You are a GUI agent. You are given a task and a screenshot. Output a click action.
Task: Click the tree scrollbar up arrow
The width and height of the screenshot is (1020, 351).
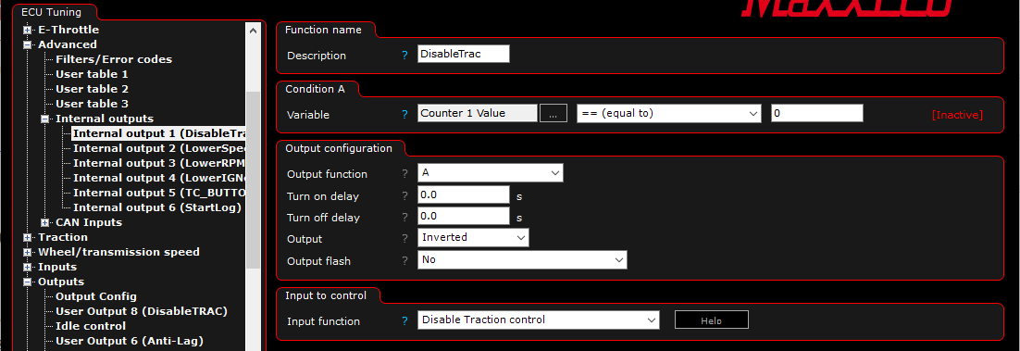pyautogui.click(x=253, y=30)
